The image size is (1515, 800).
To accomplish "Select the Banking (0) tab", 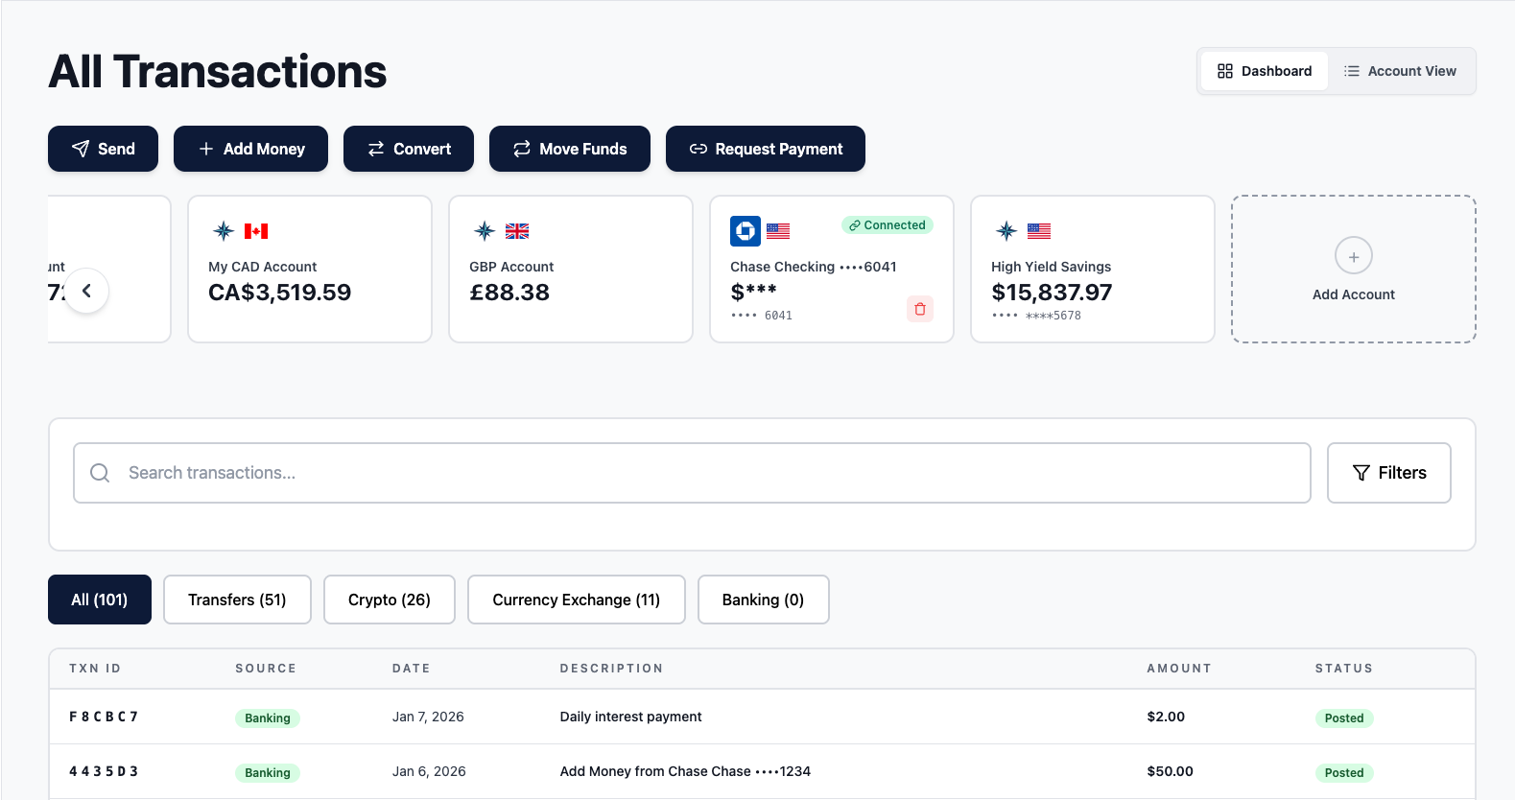I will pyautogui.click(x=763, y=600).
